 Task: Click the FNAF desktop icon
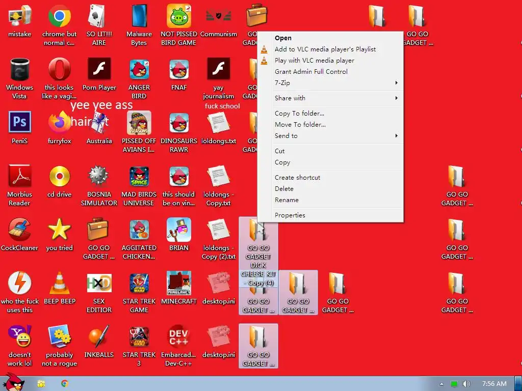point(179,74)
